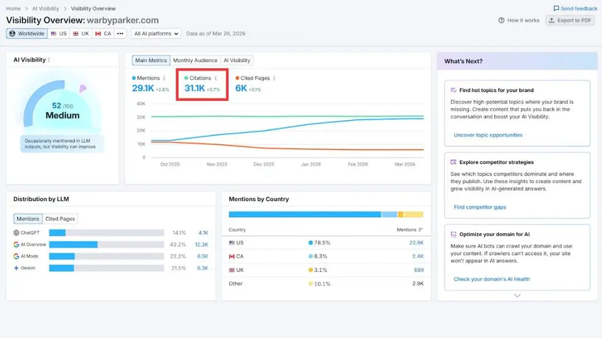Click the Gemini sparkle icon
Screen dimensions: 602x338
point(16,268)
